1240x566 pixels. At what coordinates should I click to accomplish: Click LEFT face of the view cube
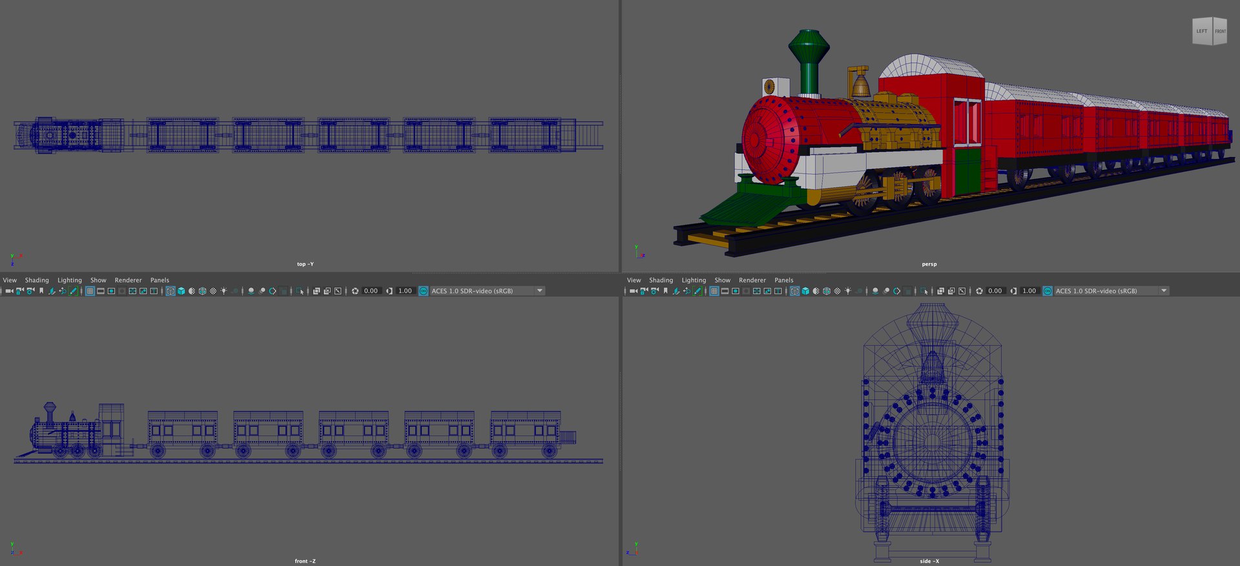pyautogui.click(x=1202, y=31)
